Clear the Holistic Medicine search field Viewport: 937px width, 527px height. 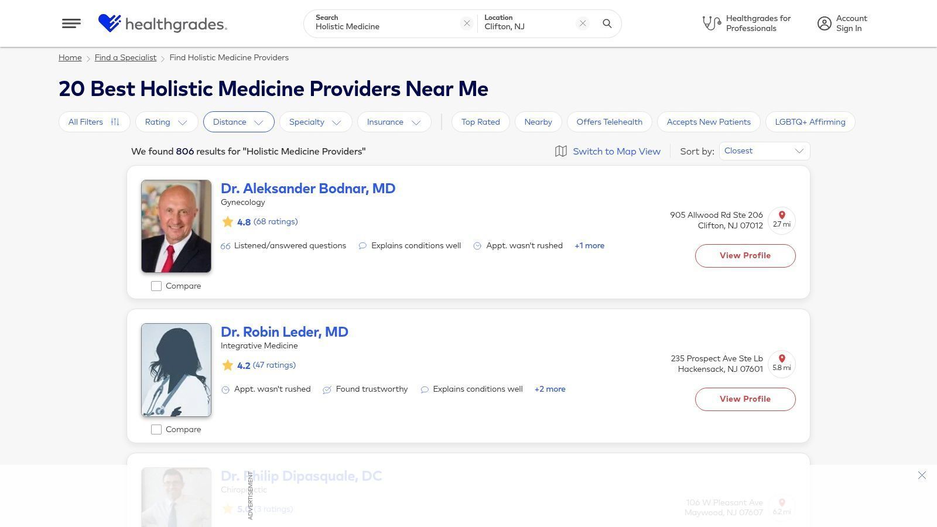[467, 23]
